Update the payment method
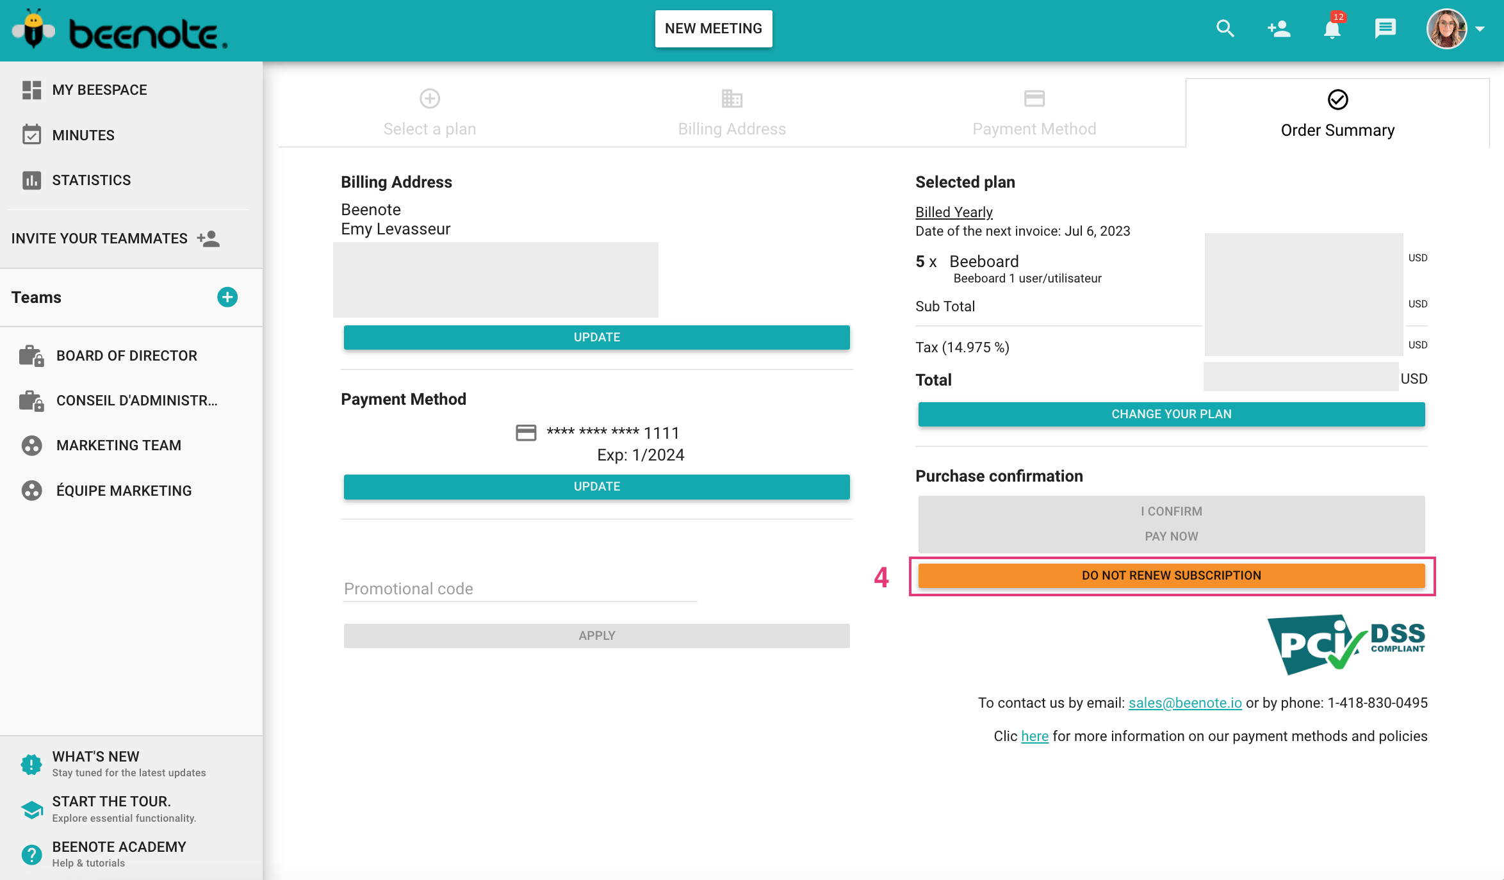The width and height of the screenshot is (1504, 880). coord(597,487)
